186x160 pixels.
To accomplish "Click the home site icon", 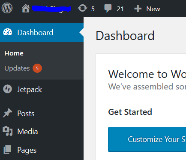I will coord(26,9).
